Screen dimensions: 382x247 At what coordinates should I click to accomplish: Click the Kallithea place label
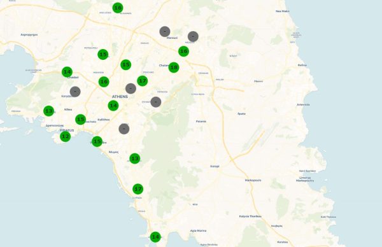point(104,120)
